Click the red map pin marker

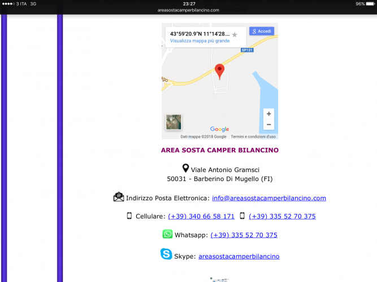pyautogui.click(x=220, y=71)
